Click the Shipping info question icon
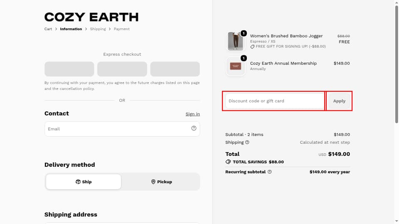Screen dimensions: 399x224 tap(247, 142)
